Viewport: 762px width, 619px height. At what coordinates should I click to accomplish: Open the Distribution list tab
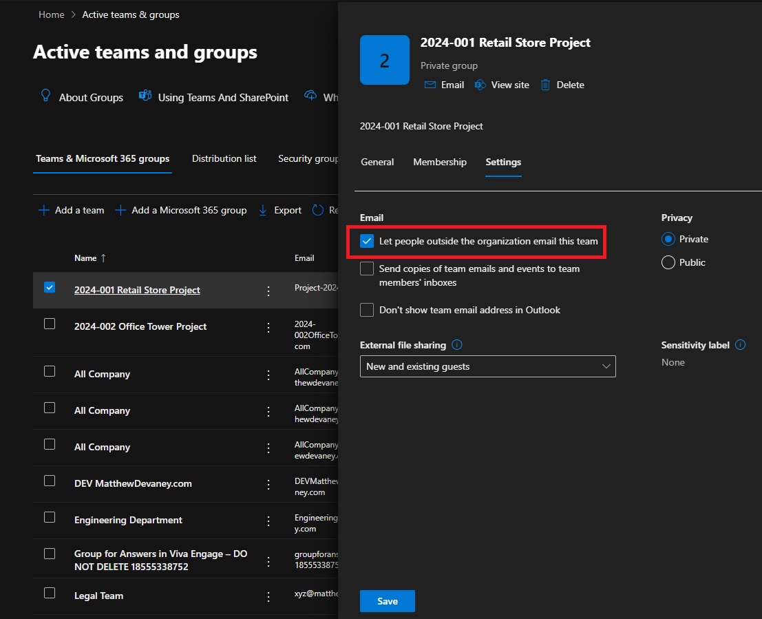(224, 158)
